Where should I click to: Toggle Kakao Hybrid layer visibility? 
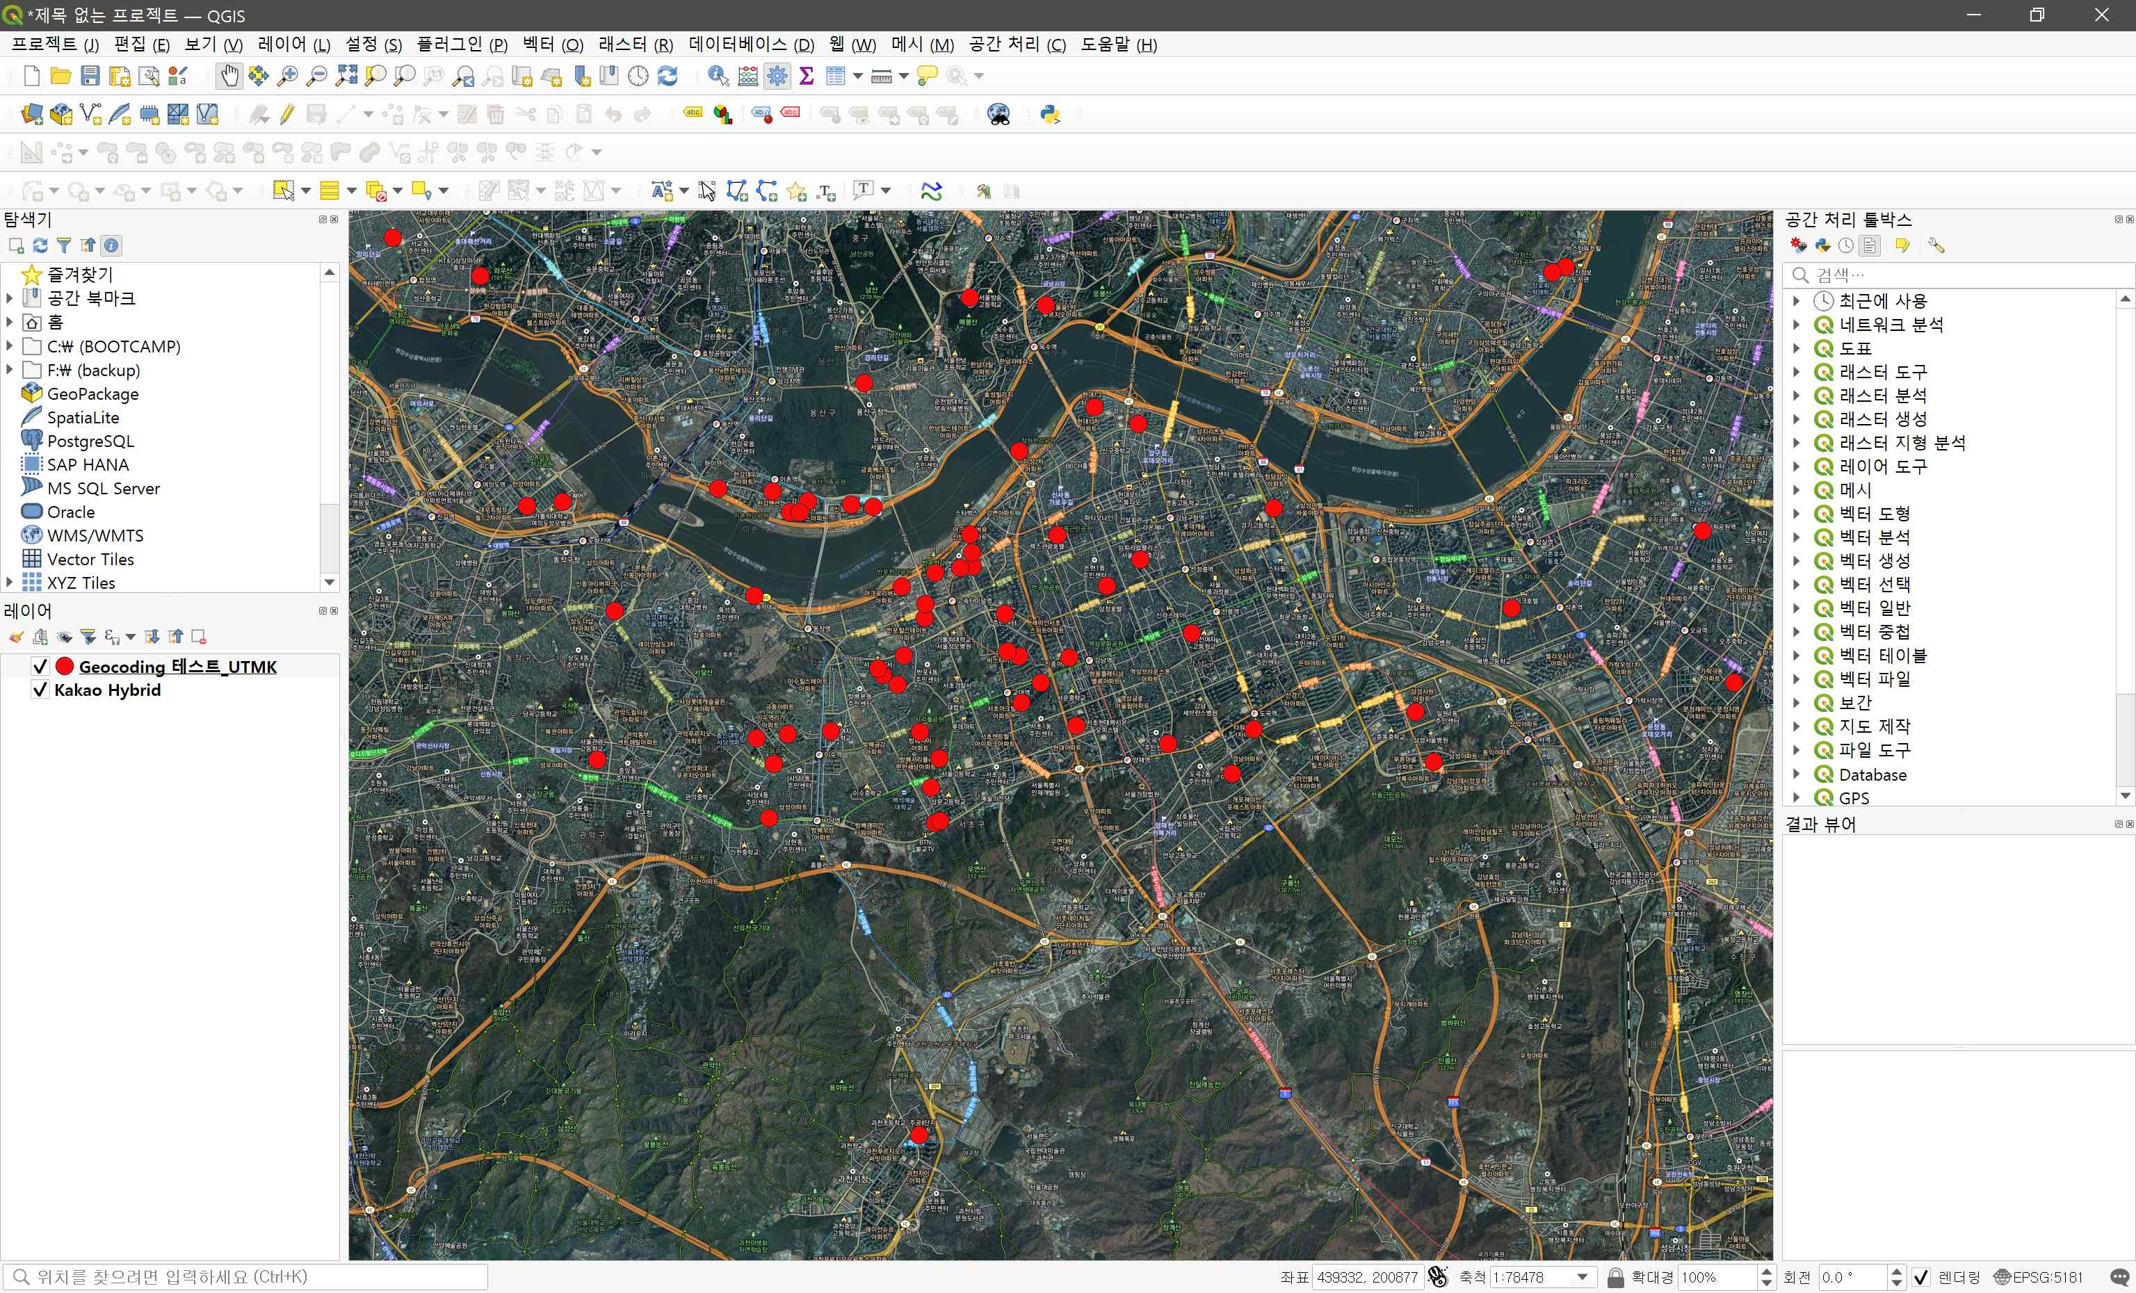coord(40,690)
